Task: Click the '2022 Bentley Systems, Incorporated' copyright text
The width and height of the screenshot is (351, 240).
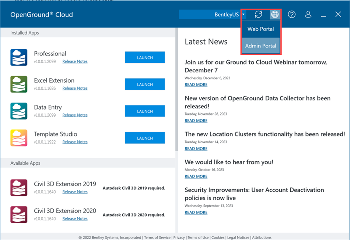Action: click(x=110, y=237)
